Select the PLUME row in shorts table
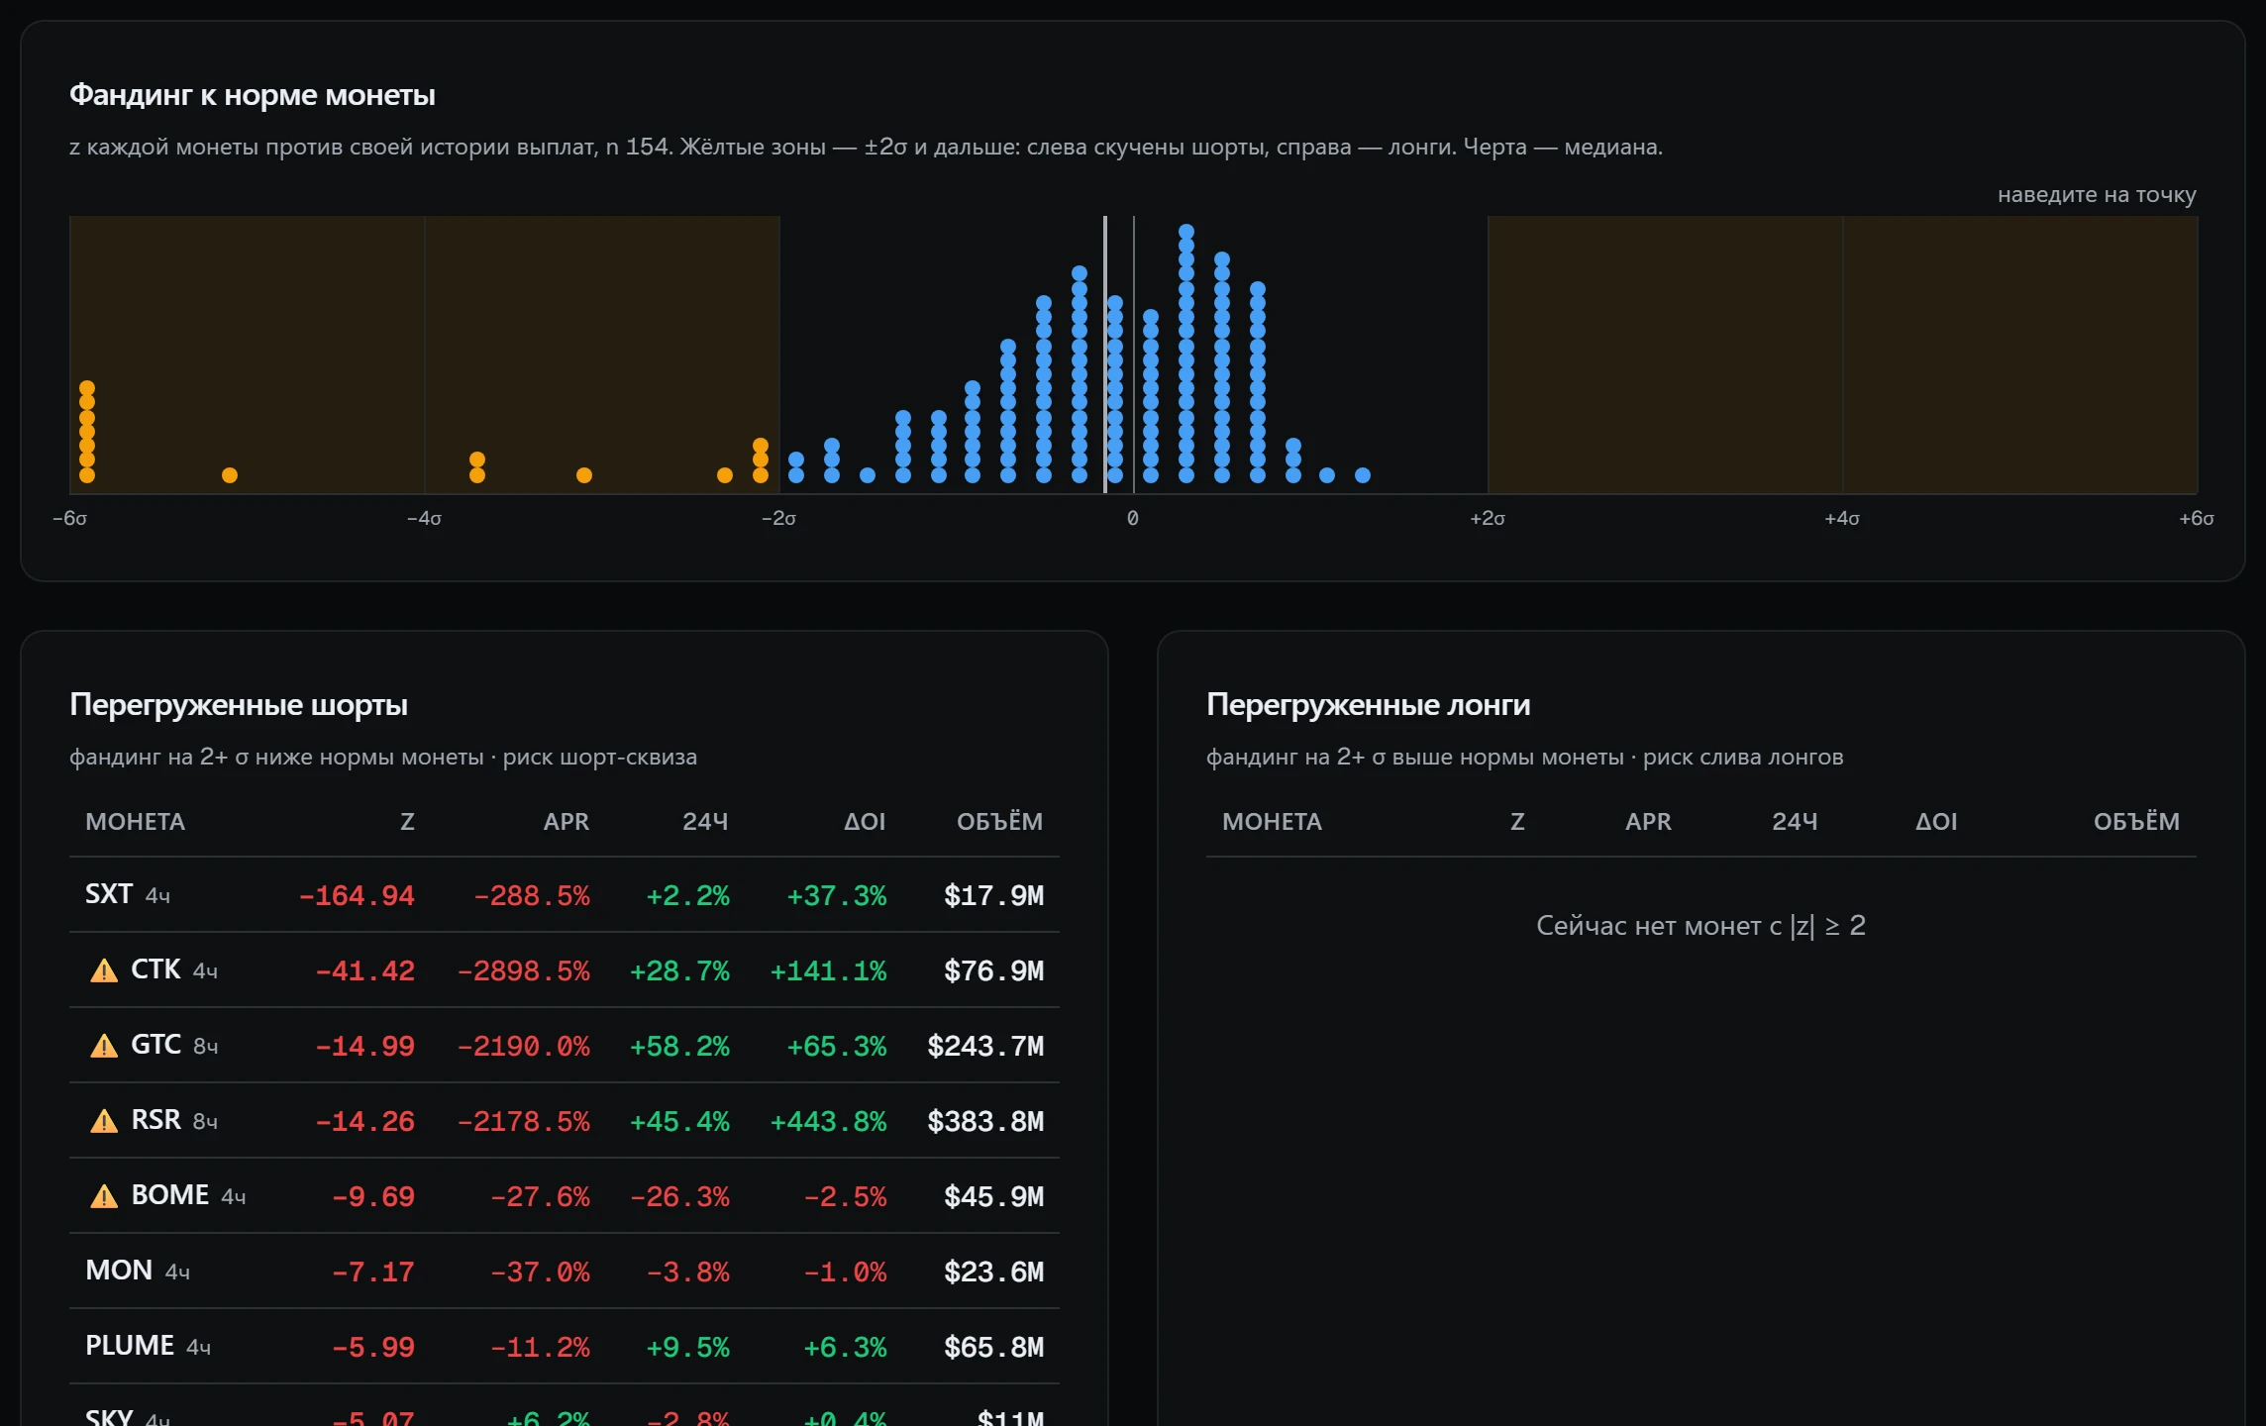This screenshot has height=1426, width=2266. tap(565, 1347)
